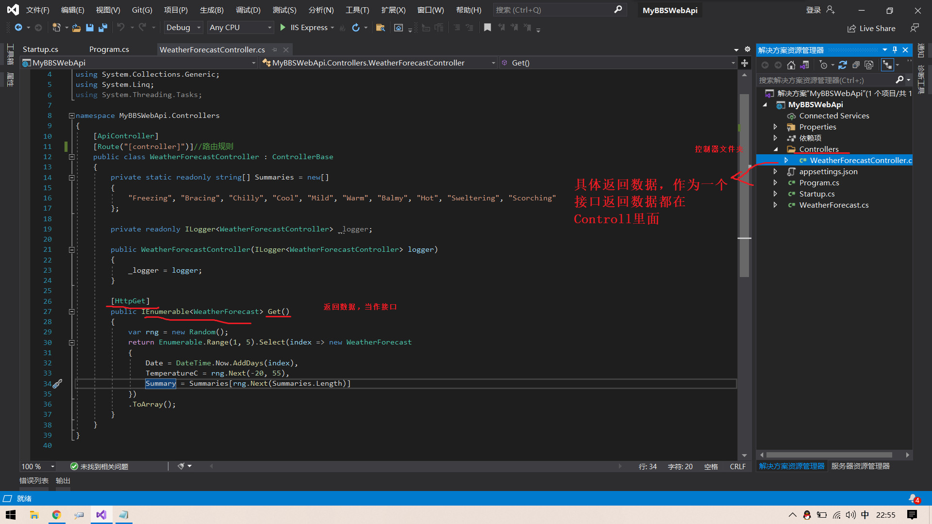Image resolution: width=932 pixels, height=524 pixels.
Task: Toggle a bookmark on the current line
Action: (487, 28)
